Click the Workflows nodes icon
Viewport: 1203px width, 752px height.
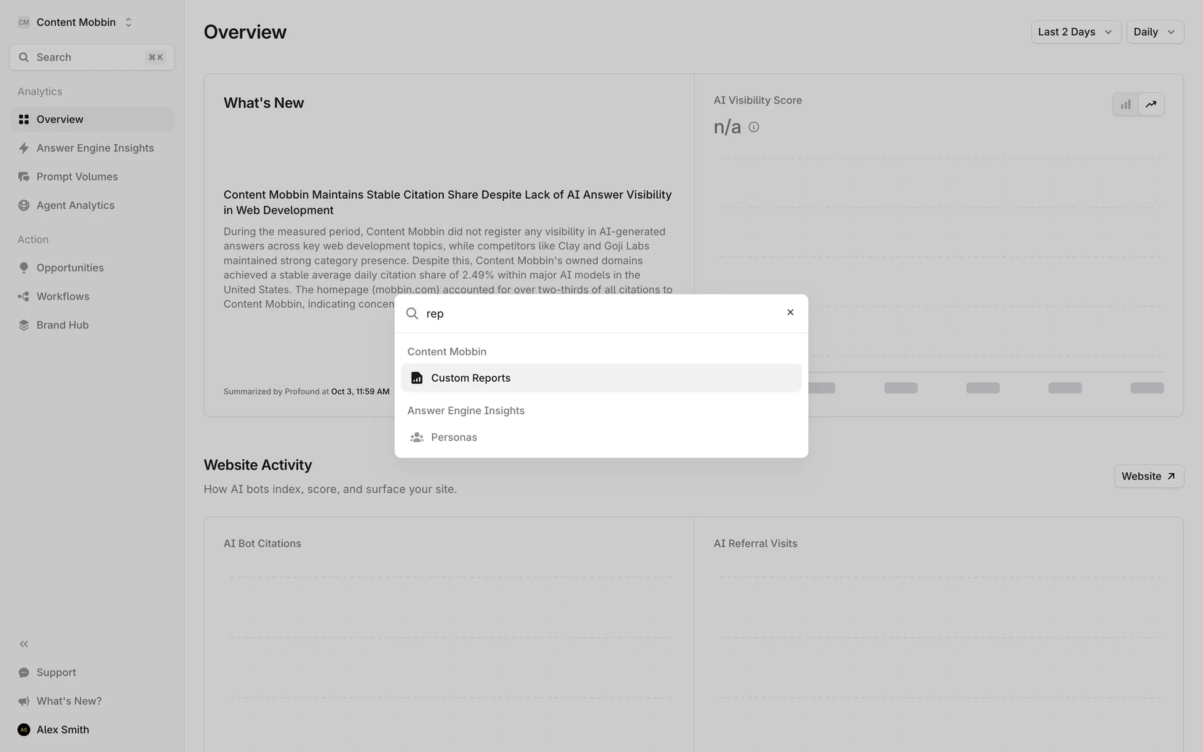coord(24,296)
